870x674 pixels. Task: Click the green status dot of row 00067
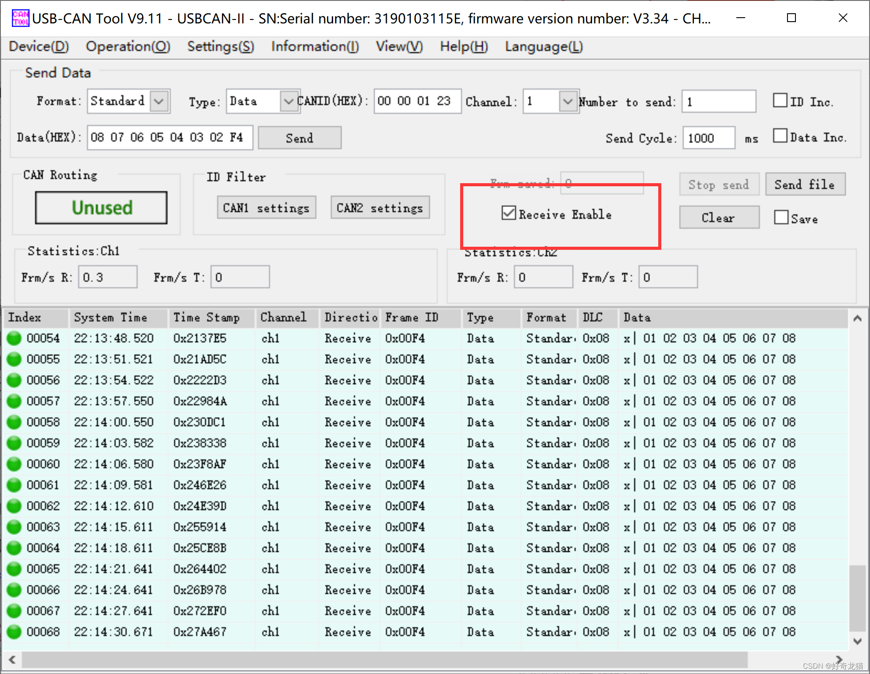14,611
